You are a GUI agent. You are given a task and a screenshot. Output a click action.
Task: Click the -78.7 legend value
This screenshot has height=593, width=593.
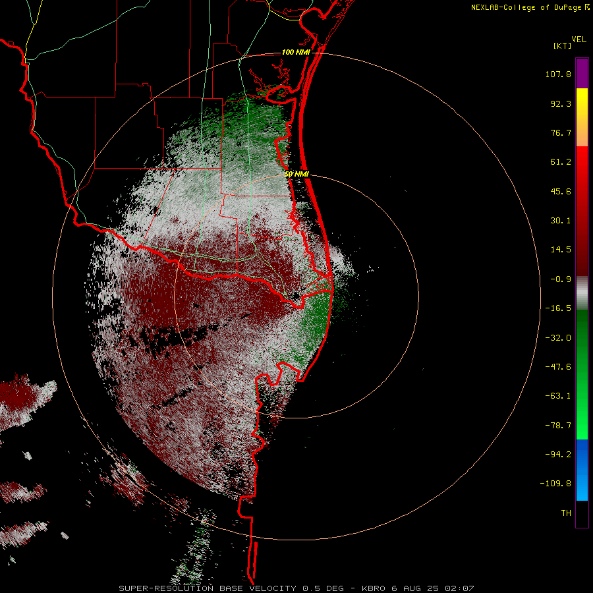[558, 426]
